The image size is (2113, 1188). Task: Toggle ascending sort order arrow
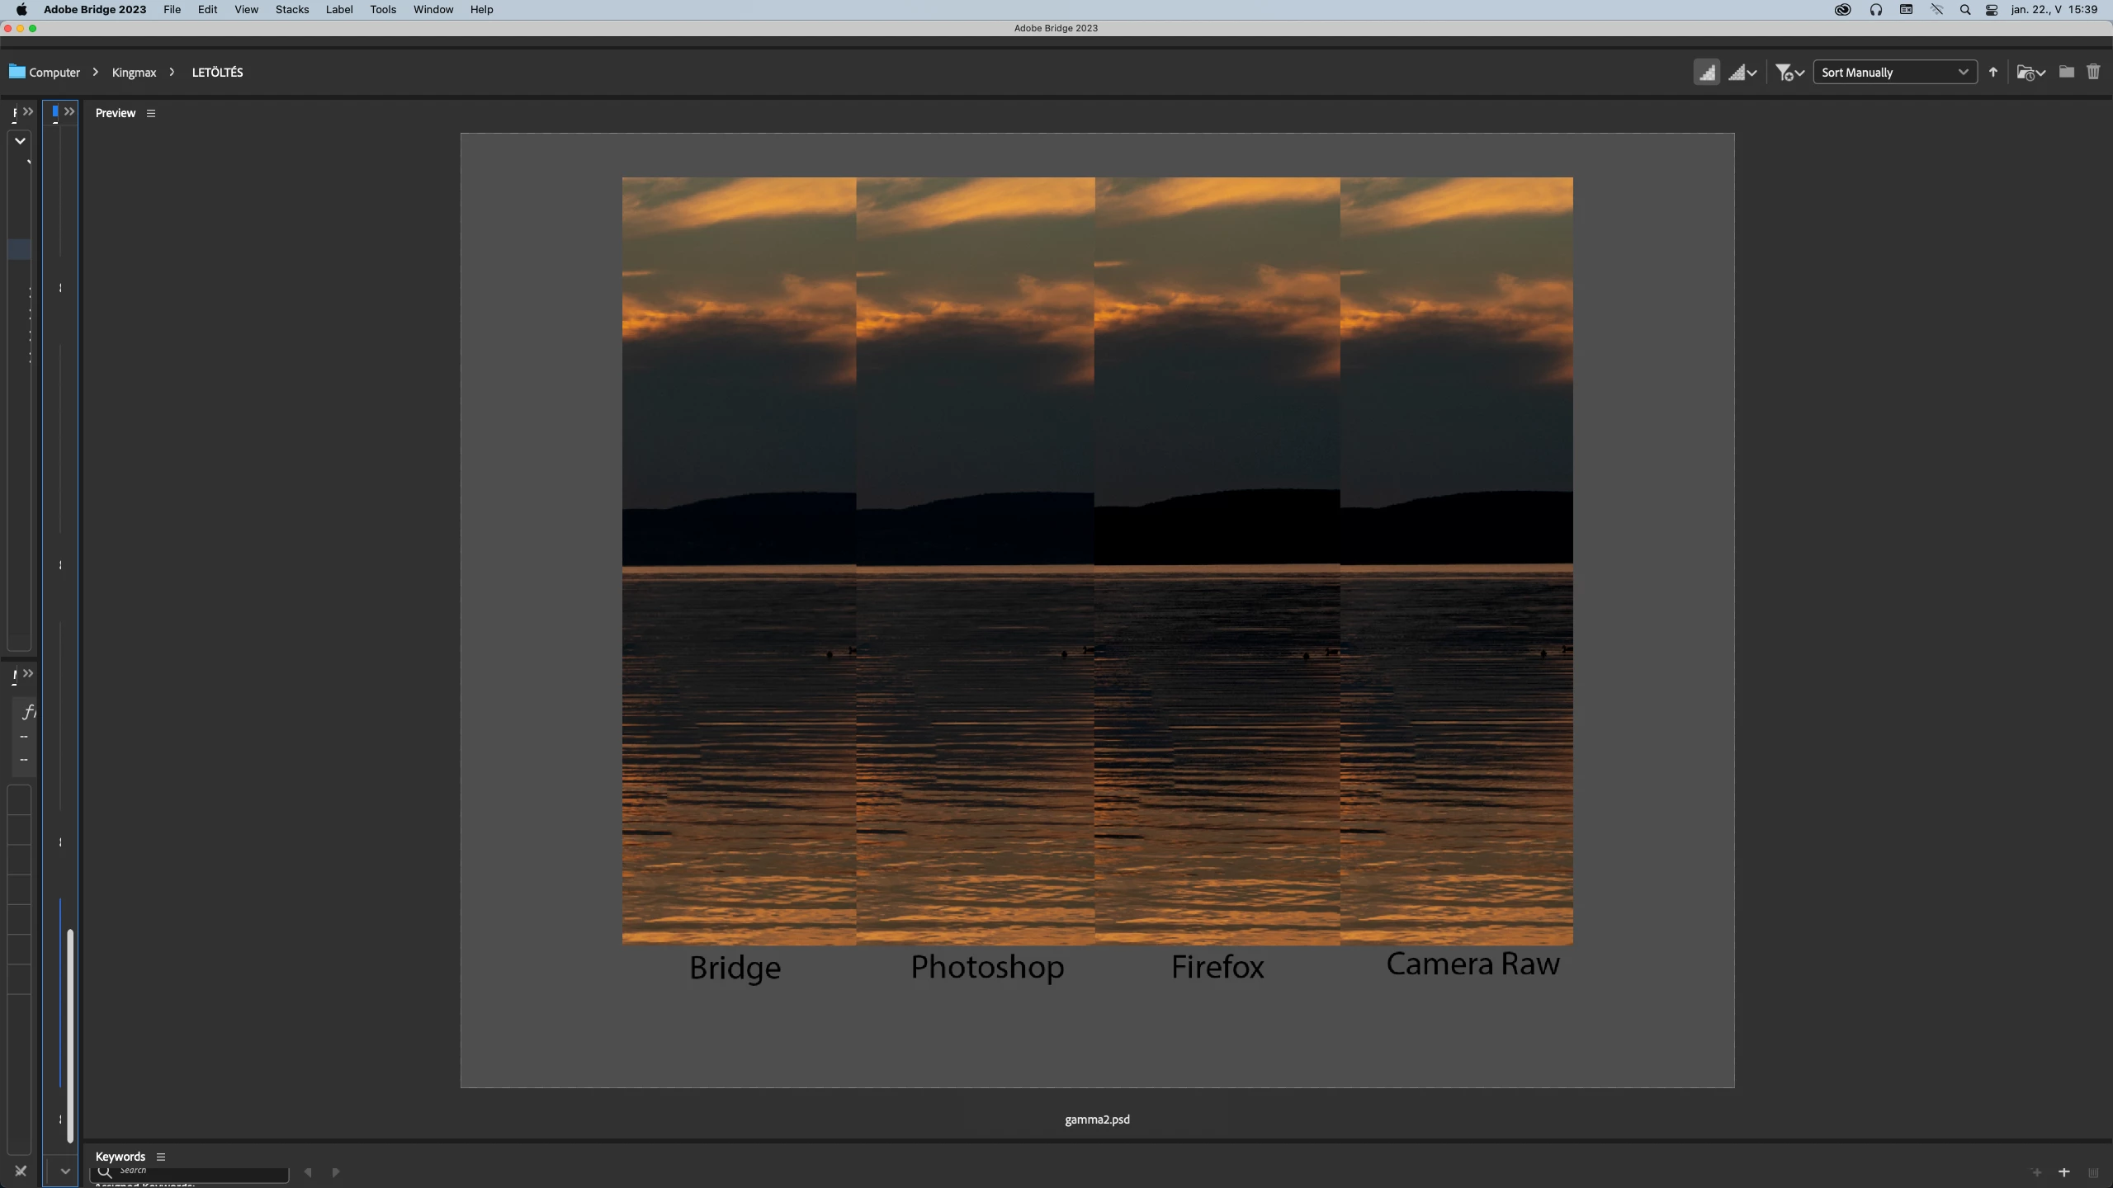click(x=1992, y=73)
